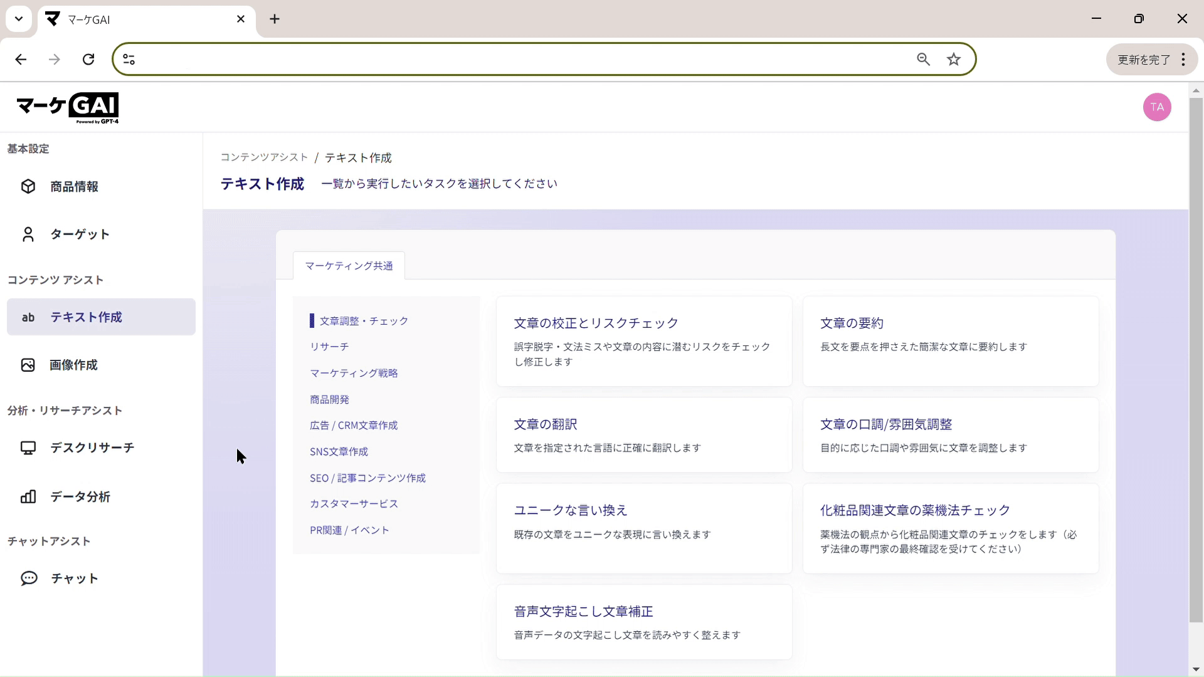This screenshot has height=677, width=1204.
Task: Open ターゲット in the sidebar
Action: coord(101,234)
